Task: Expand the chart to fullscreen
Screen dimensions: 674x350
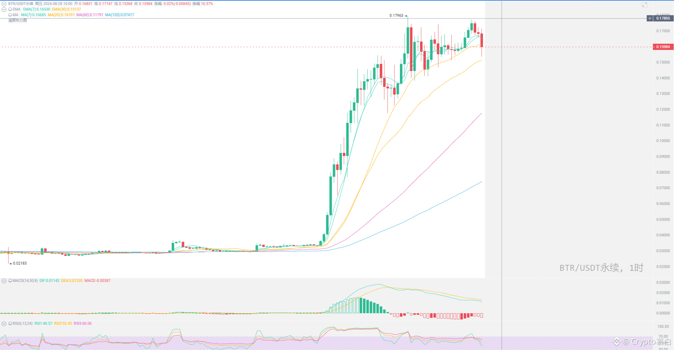Action: 644,5
